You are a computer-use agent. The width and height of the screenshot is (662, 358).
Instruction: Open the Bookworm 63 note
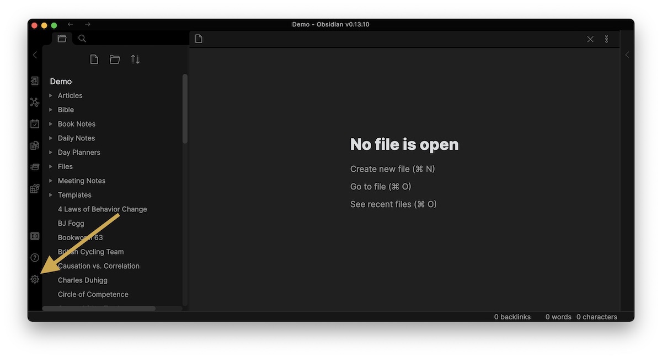coord(81,237)
